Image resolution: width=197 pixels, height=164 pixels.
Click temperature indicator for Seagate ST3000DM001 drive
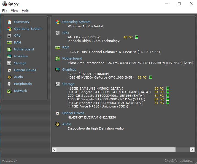pos(168,95)
